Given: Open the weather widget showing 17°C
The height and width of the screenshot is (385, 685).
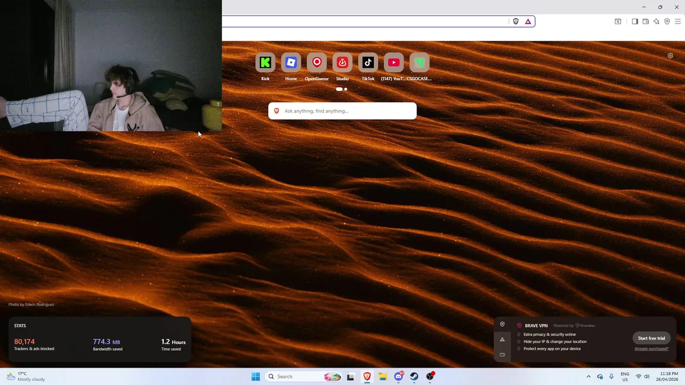Looking at the screenshot, I should click(26, 376).
